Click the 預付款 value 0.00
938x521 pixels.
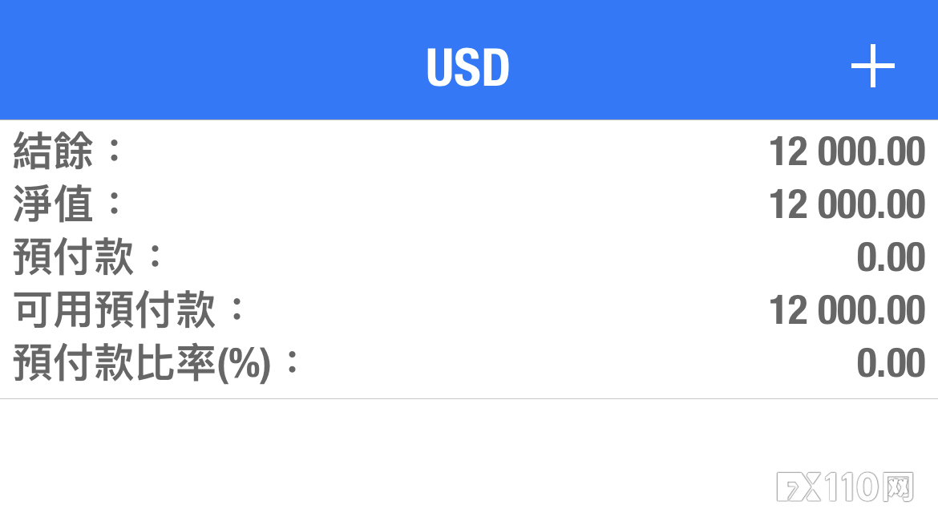click(x=892, y=257)
